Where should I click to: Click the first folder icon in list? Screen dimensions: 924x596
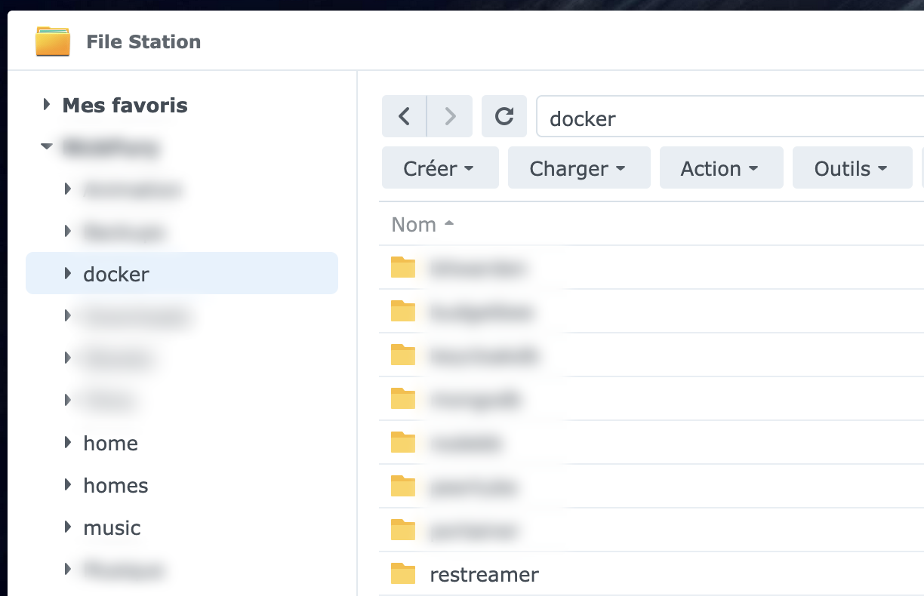coord(403,268)
